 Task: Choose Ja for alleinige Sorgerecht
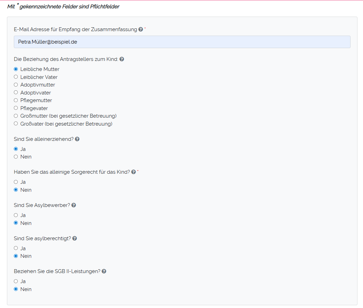16,182
